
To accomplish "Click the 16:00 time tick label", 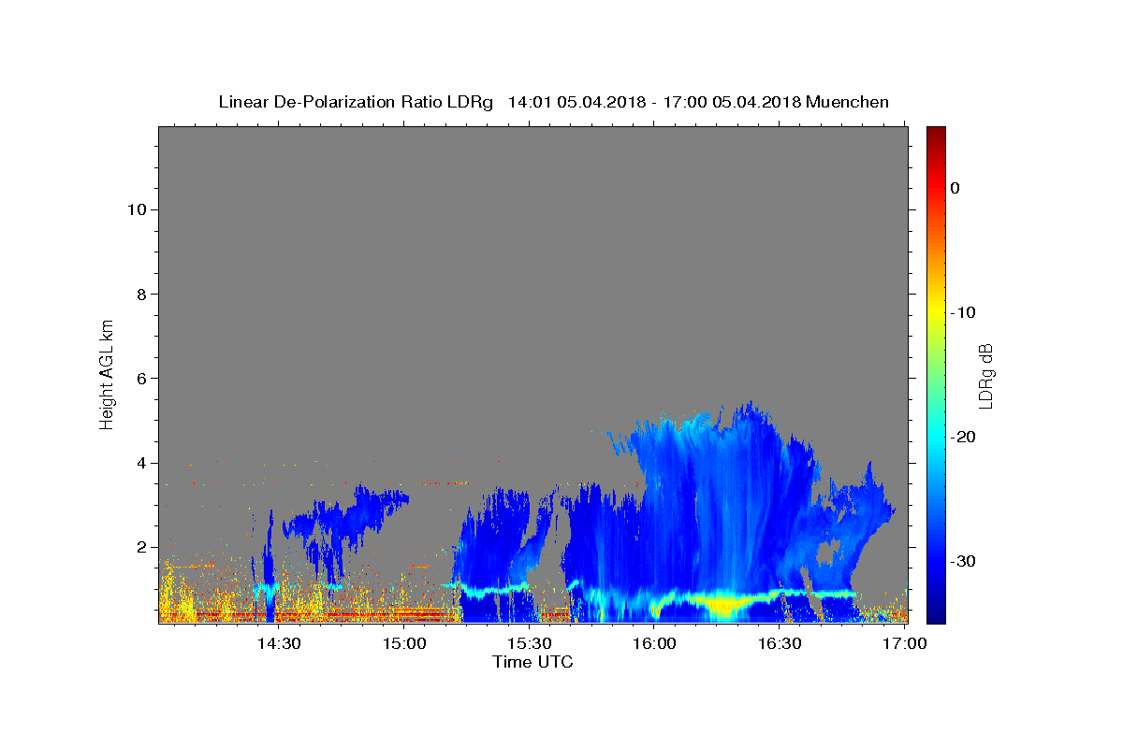I will 654,644.
